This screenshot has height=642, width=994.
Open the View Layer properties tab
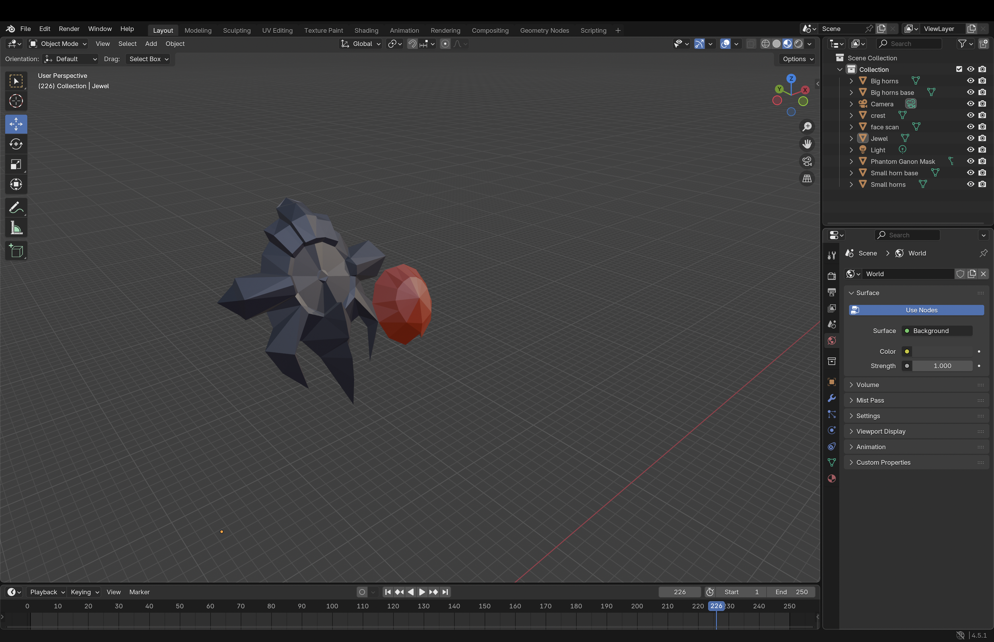click(x=831, y=309)
